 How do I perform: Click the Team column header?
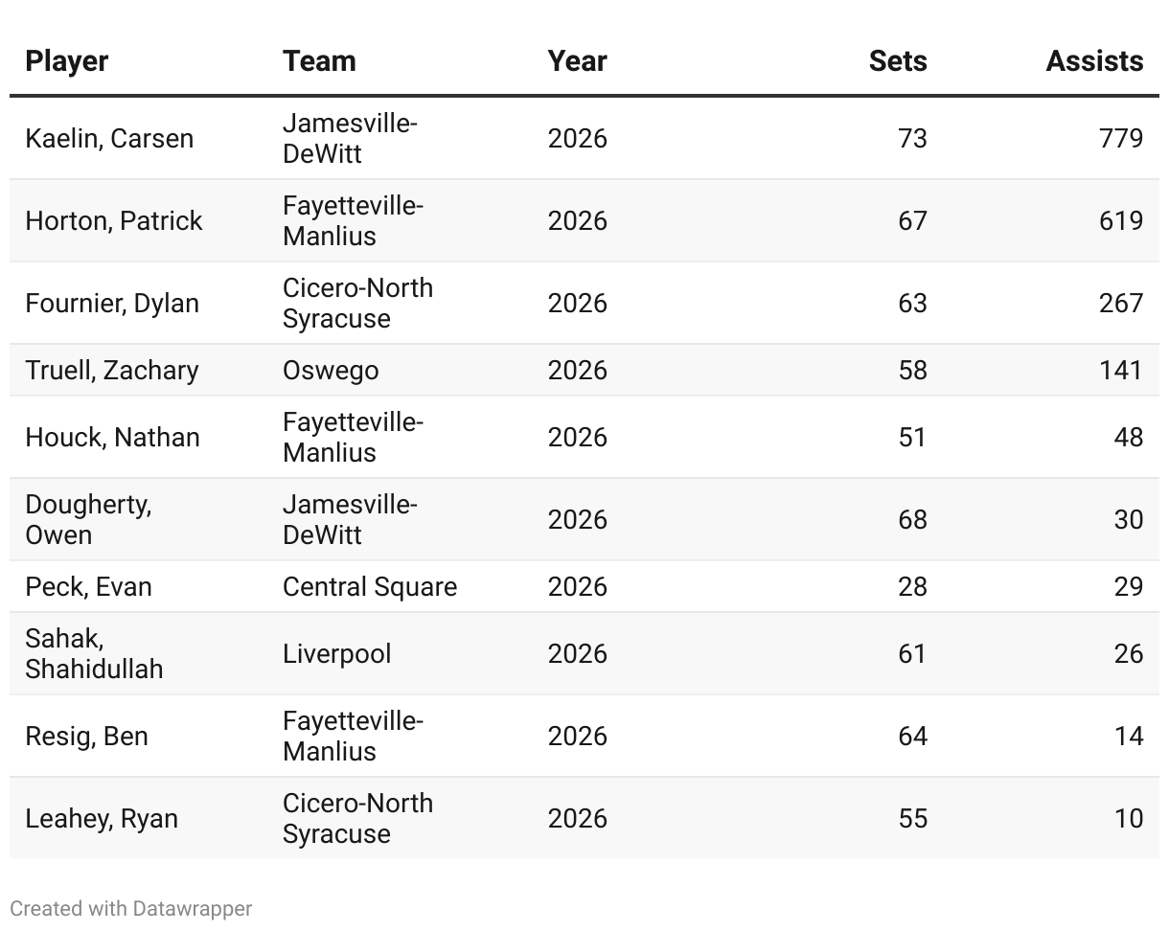click(319, 61)
